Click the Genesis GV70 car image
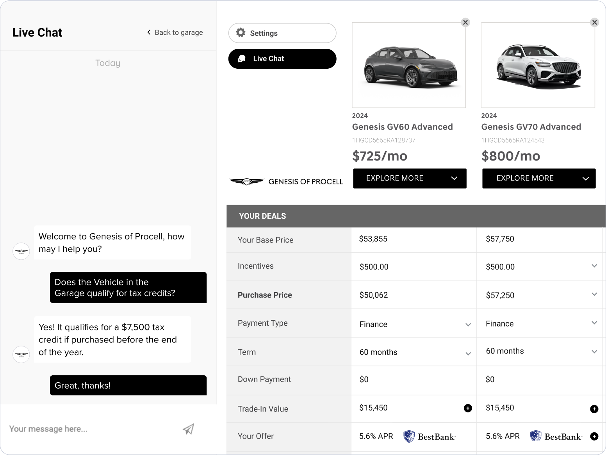Viewport: 606px width, 455px height. 538,65
